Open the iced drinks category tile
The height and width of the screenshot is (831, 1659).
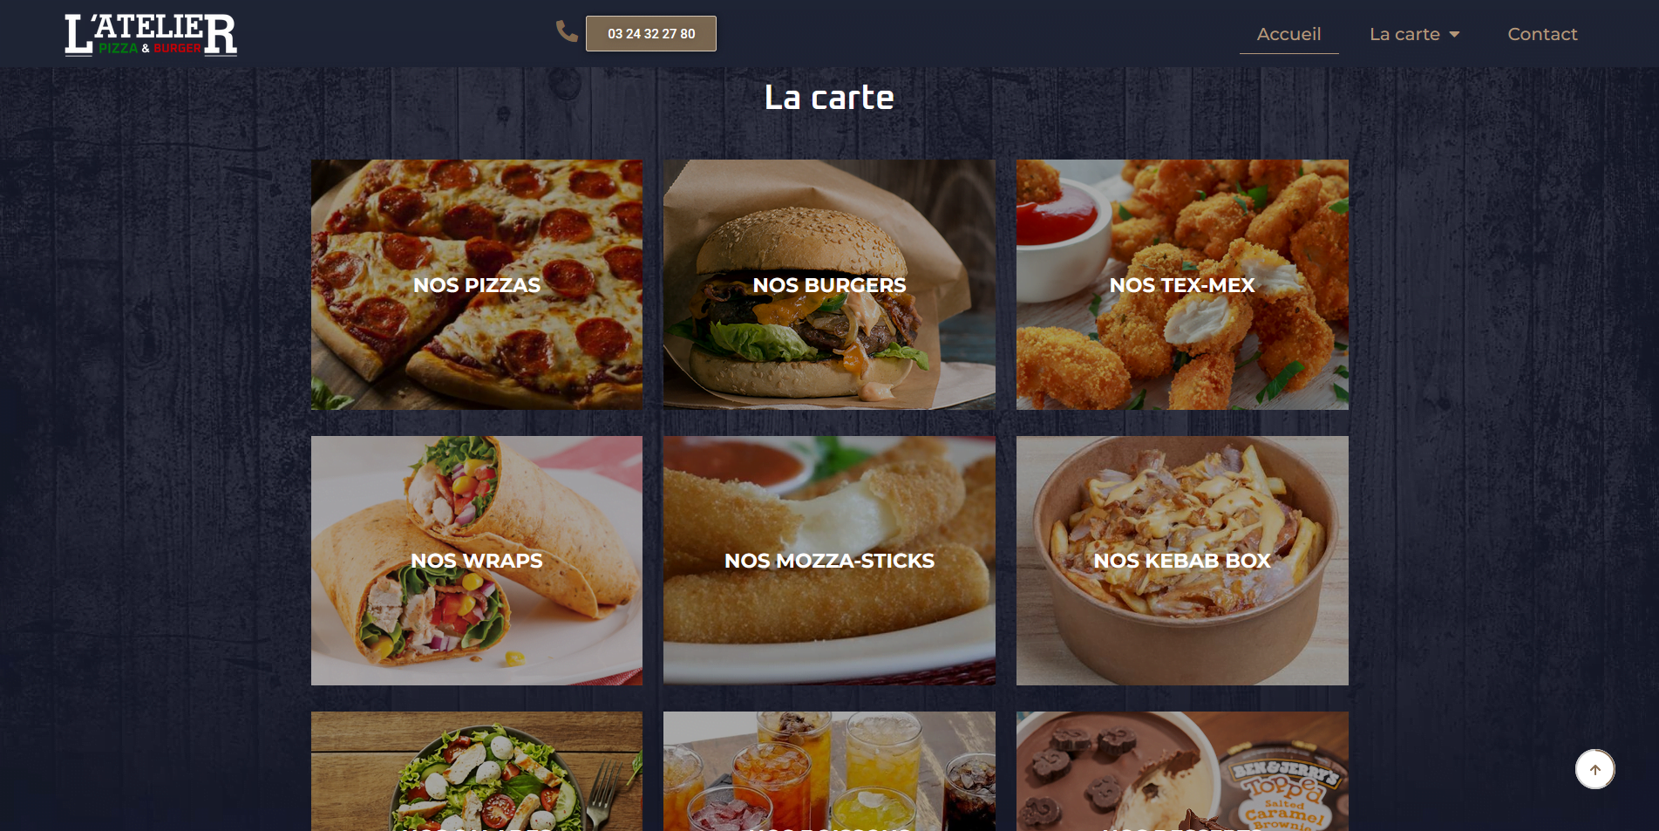(829, 772)
